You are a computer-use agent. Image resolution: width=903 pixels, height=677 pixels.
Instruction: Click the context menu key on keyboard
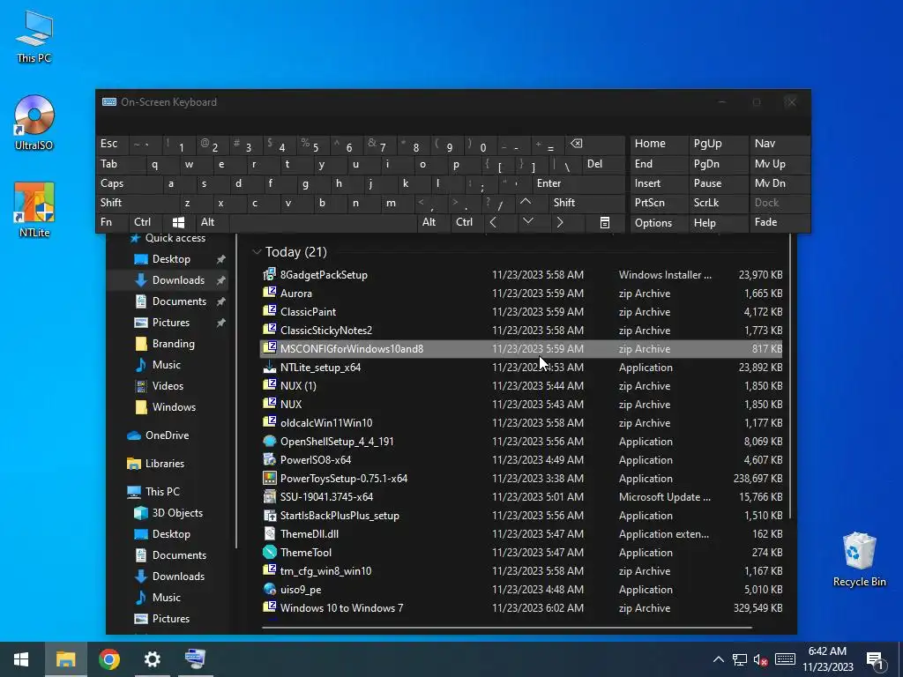click(x=604, y=222)
